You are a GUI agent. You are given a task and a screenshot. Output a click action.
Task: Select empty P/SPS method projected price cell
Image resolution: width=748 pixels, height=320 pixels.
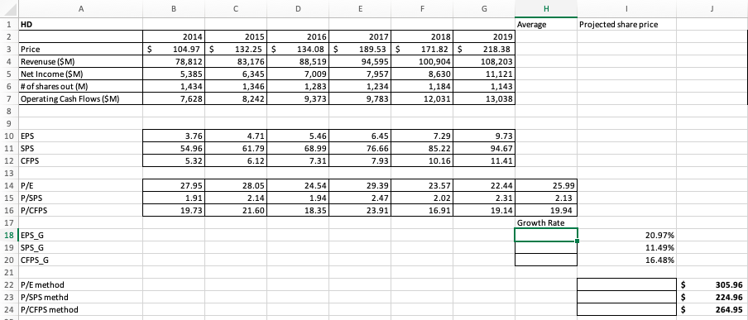[626, 297]
